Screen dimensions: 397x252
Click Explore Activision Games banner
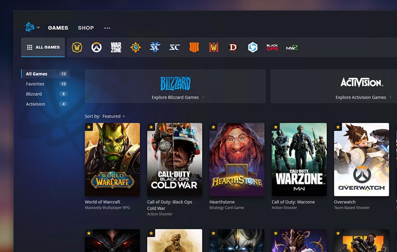334,86
